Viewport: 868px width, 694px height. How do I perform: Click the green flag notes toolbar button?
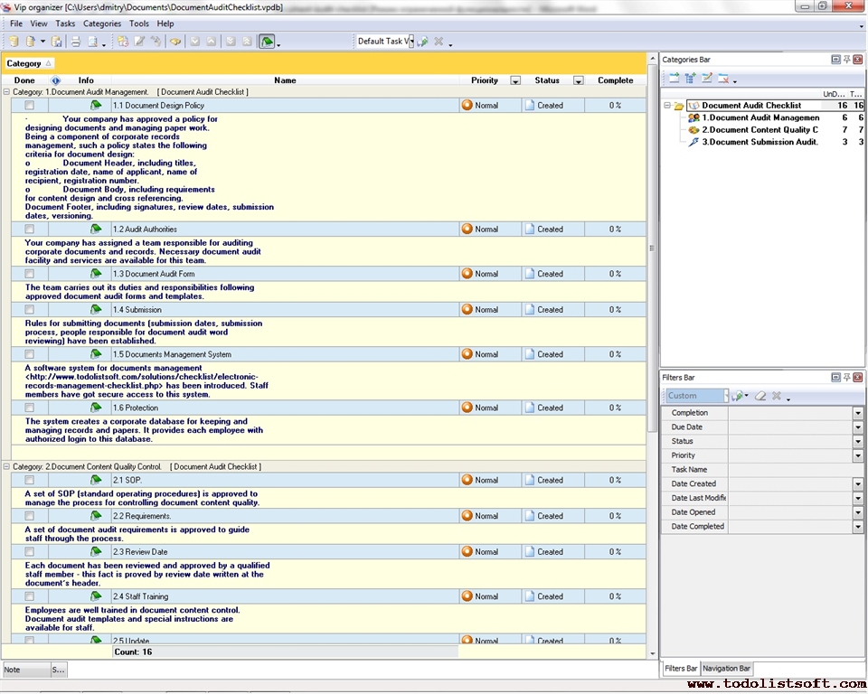(267, 42)
